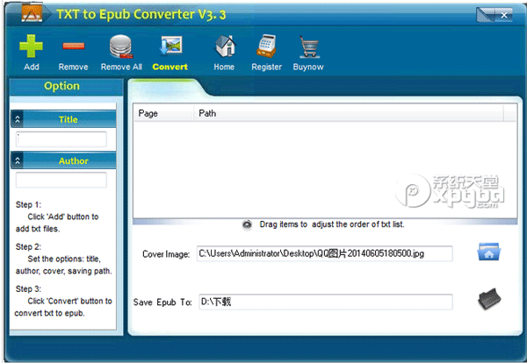Click into the Cover Image path field

pos(324,253)
